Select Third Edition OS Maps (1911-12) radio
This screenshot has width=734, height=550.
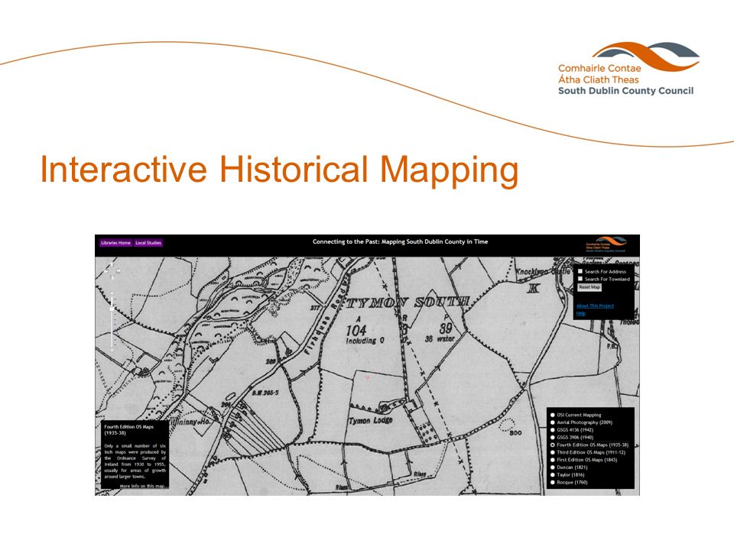coord(553,452)
